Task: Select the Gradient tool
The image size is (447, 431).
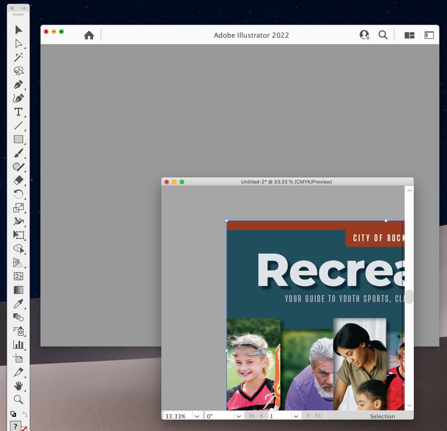Action: [19, 290]
